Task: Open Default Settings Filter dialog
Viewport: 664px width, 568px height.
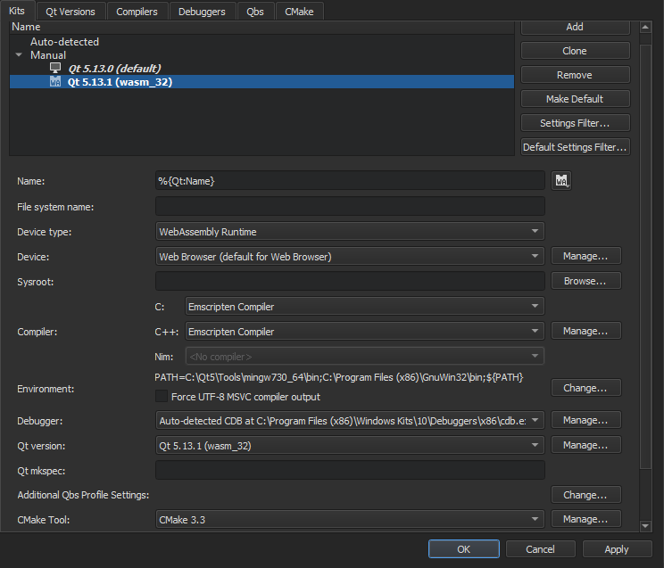Action: 575,147
